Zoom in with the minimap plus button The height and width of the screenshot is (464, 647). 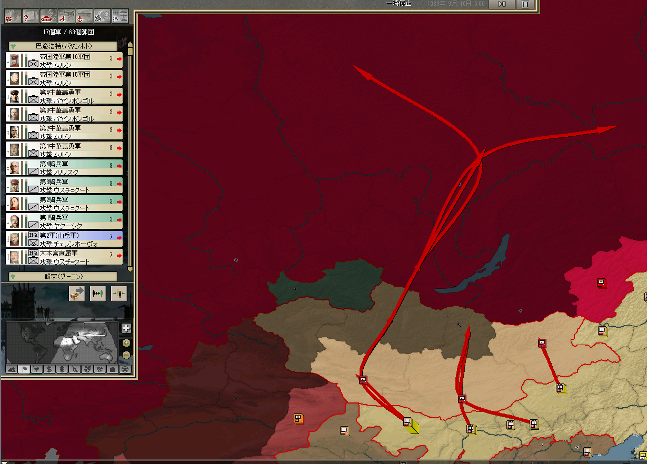(x=126, y=343)
